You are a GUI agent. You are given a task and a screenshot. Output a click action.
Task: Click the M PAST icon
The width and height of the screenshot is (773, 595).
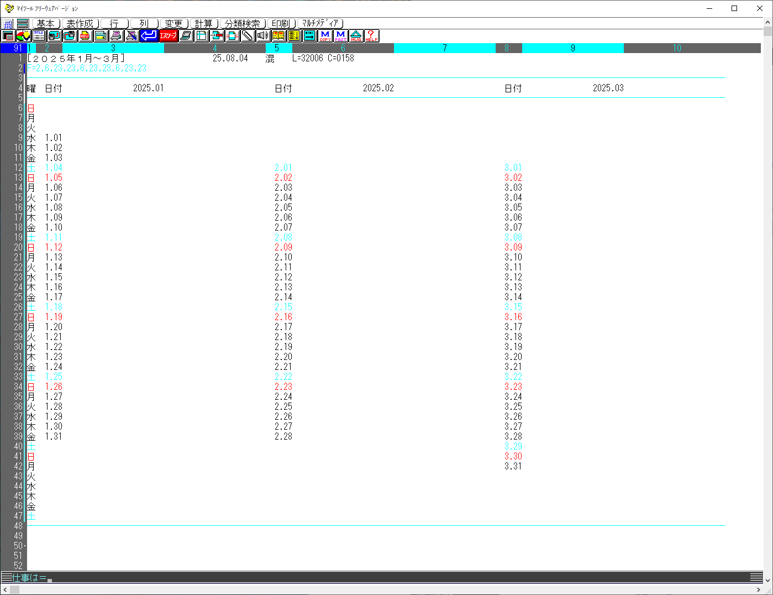click(340, 36)
